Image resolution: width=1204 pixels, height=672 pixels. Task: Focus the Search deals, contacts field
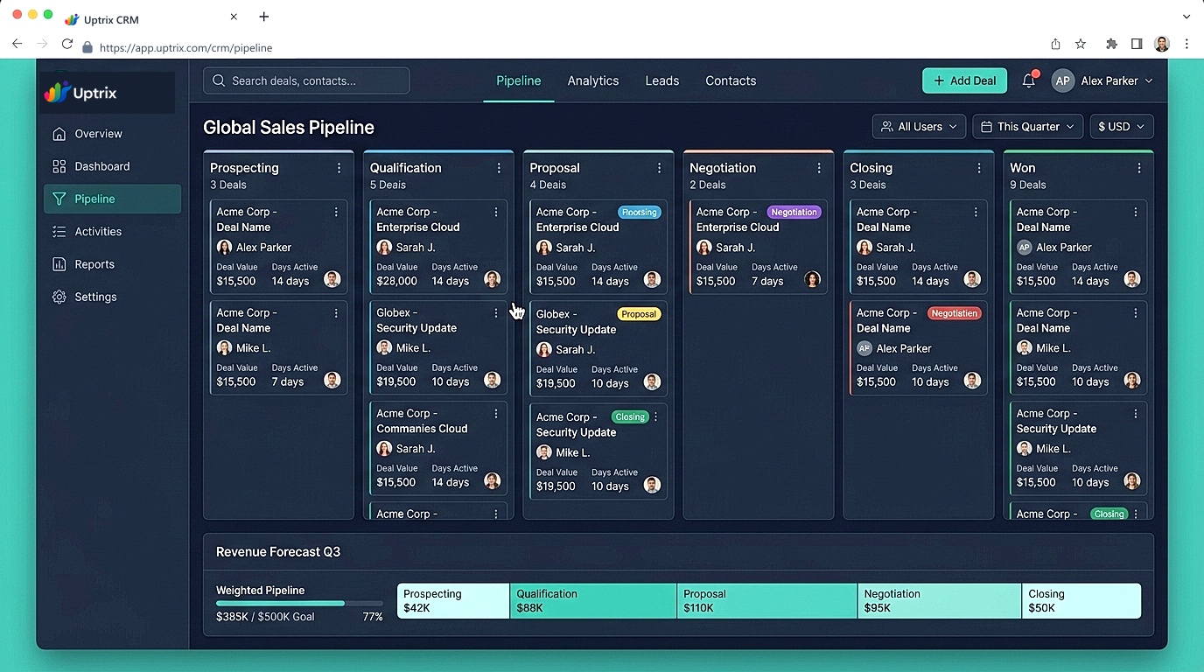coord(306,80)
